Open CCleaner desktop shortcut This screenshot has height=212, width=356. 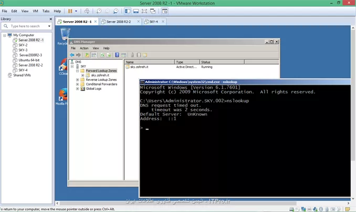click(x=62, y=67)
